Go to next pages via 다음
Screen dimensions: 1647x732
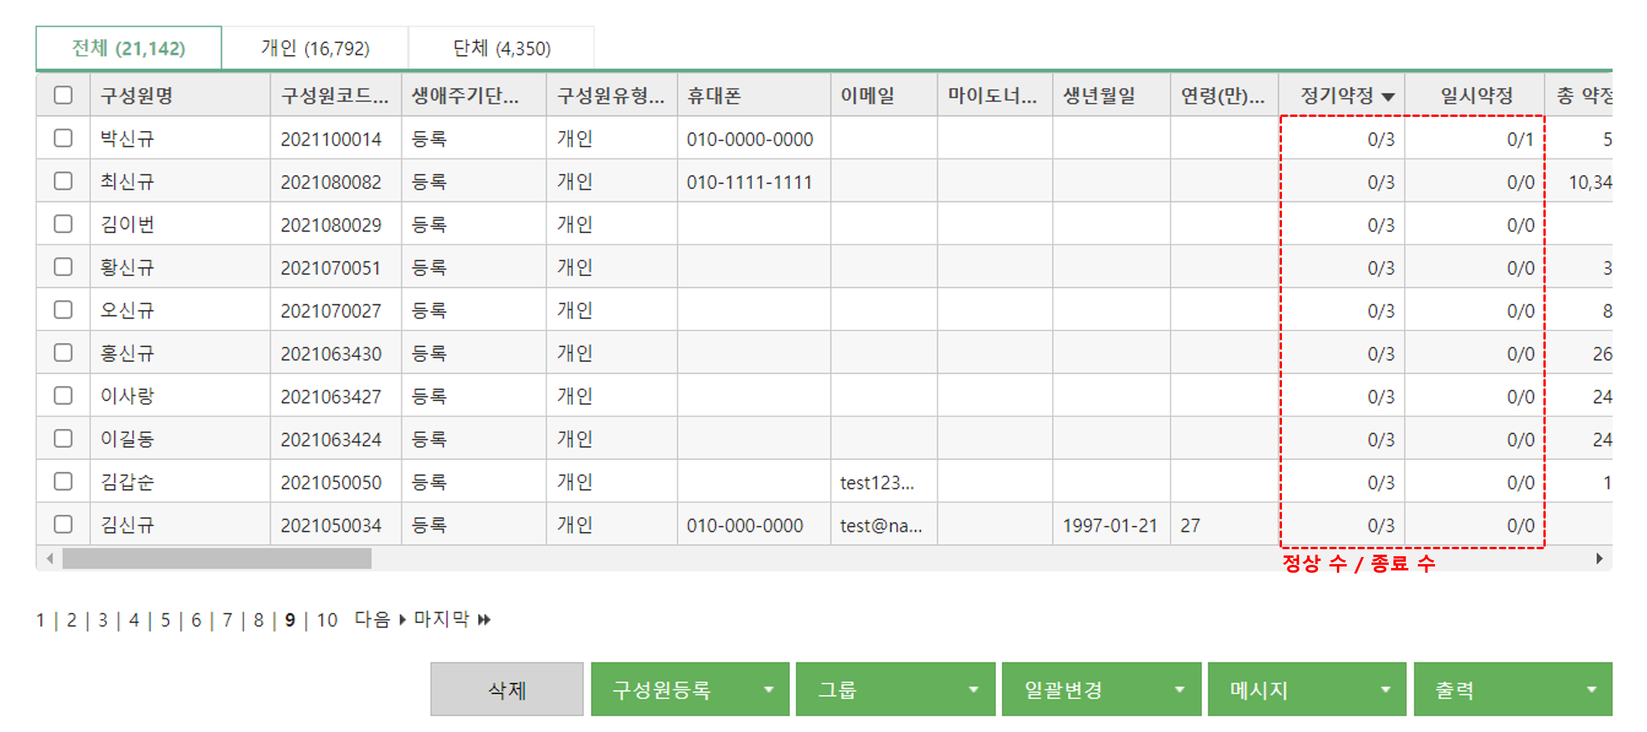point(380,619)
